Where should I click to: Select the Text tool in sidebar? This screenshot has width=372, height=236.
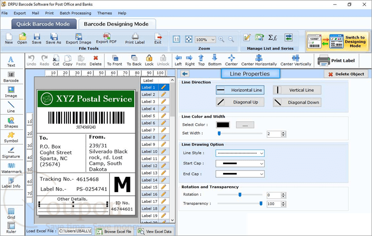coord(11,61)
